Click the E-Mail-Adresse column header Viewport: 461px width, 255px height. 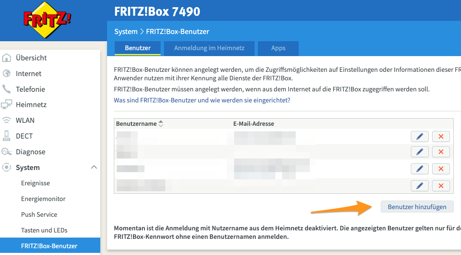(x=253, y=124)
